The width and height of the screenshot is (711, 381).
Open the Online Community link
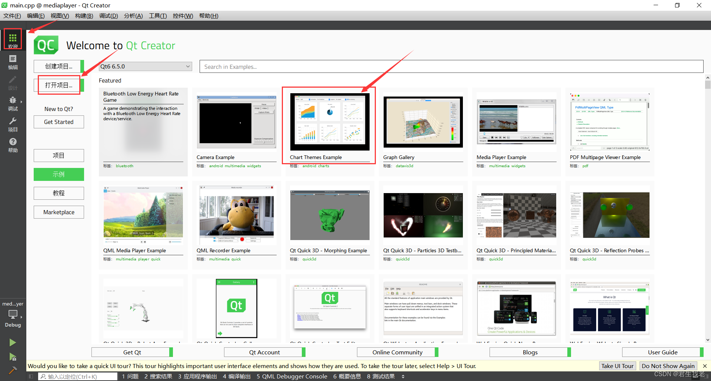tap(398, 352)
